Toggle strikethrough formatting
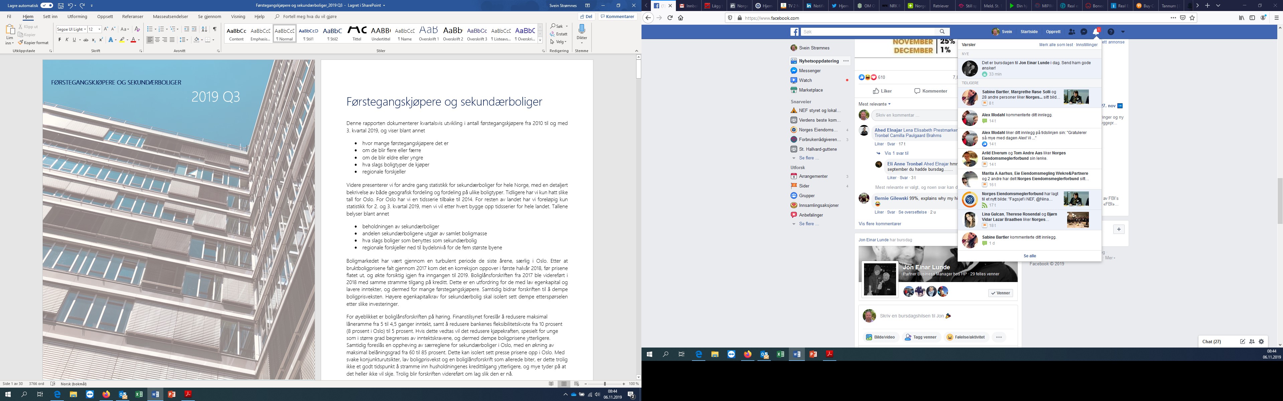Screen dimensions: 1283x401 pos(86,40)
